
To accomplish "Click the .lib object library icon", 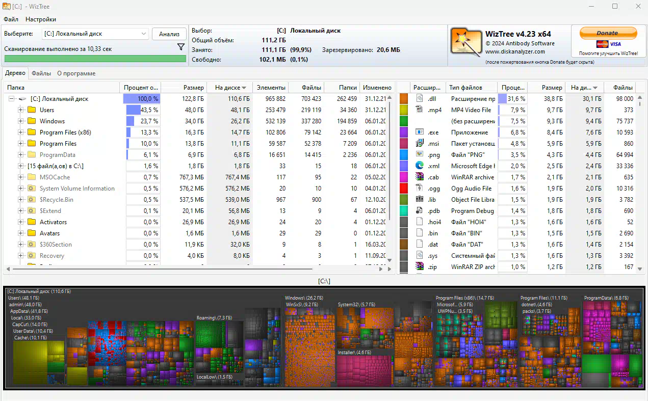I will point(420,199).
